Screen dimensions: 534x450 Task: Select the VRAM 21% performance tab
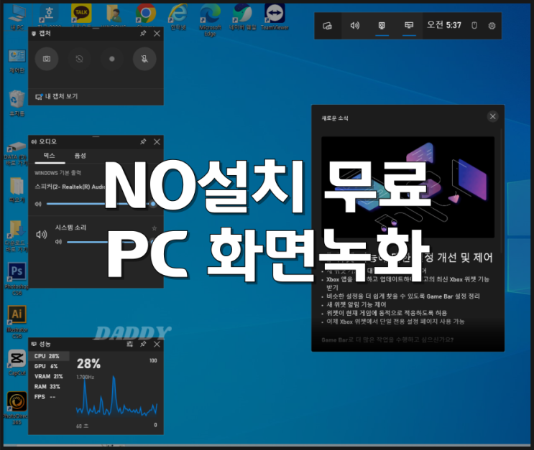[x=49, y=377]
